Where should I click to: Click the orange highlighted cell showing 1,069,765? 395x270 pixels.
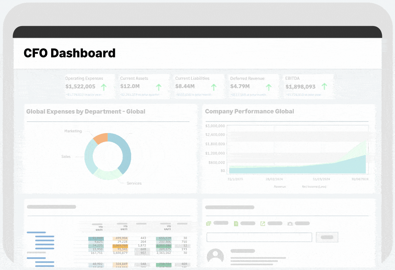(x=121, y=246)
